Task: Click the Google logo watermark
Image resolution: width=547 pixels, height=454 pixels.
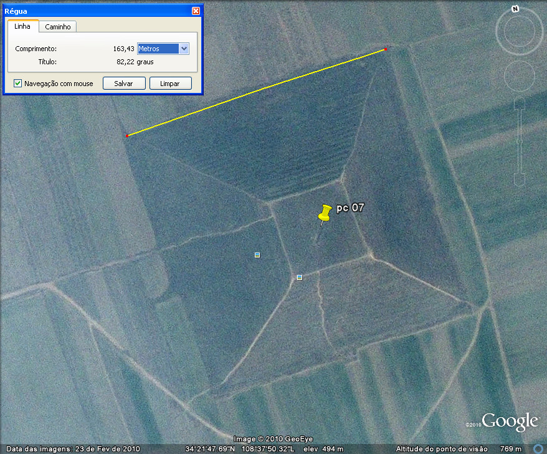Action: pos(509,422)
